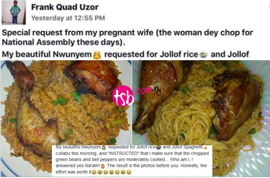Click the princess emoji after Nwunyem in the post
The width and height of the screenshot is (270, 178).
(97, 55)
